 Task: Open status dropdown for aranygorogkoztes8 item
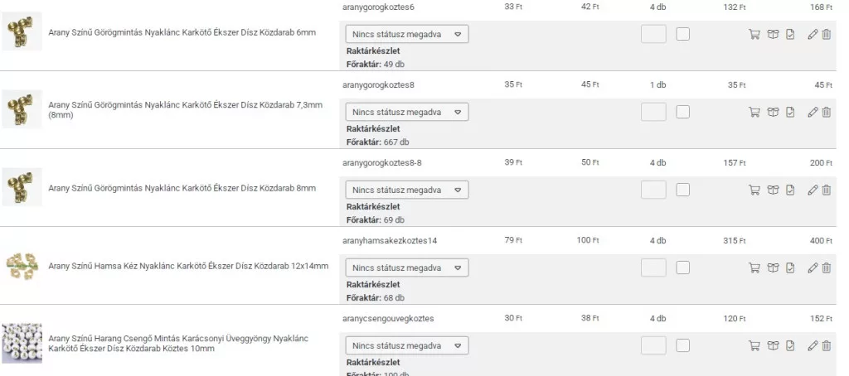(x=406, y=112)
